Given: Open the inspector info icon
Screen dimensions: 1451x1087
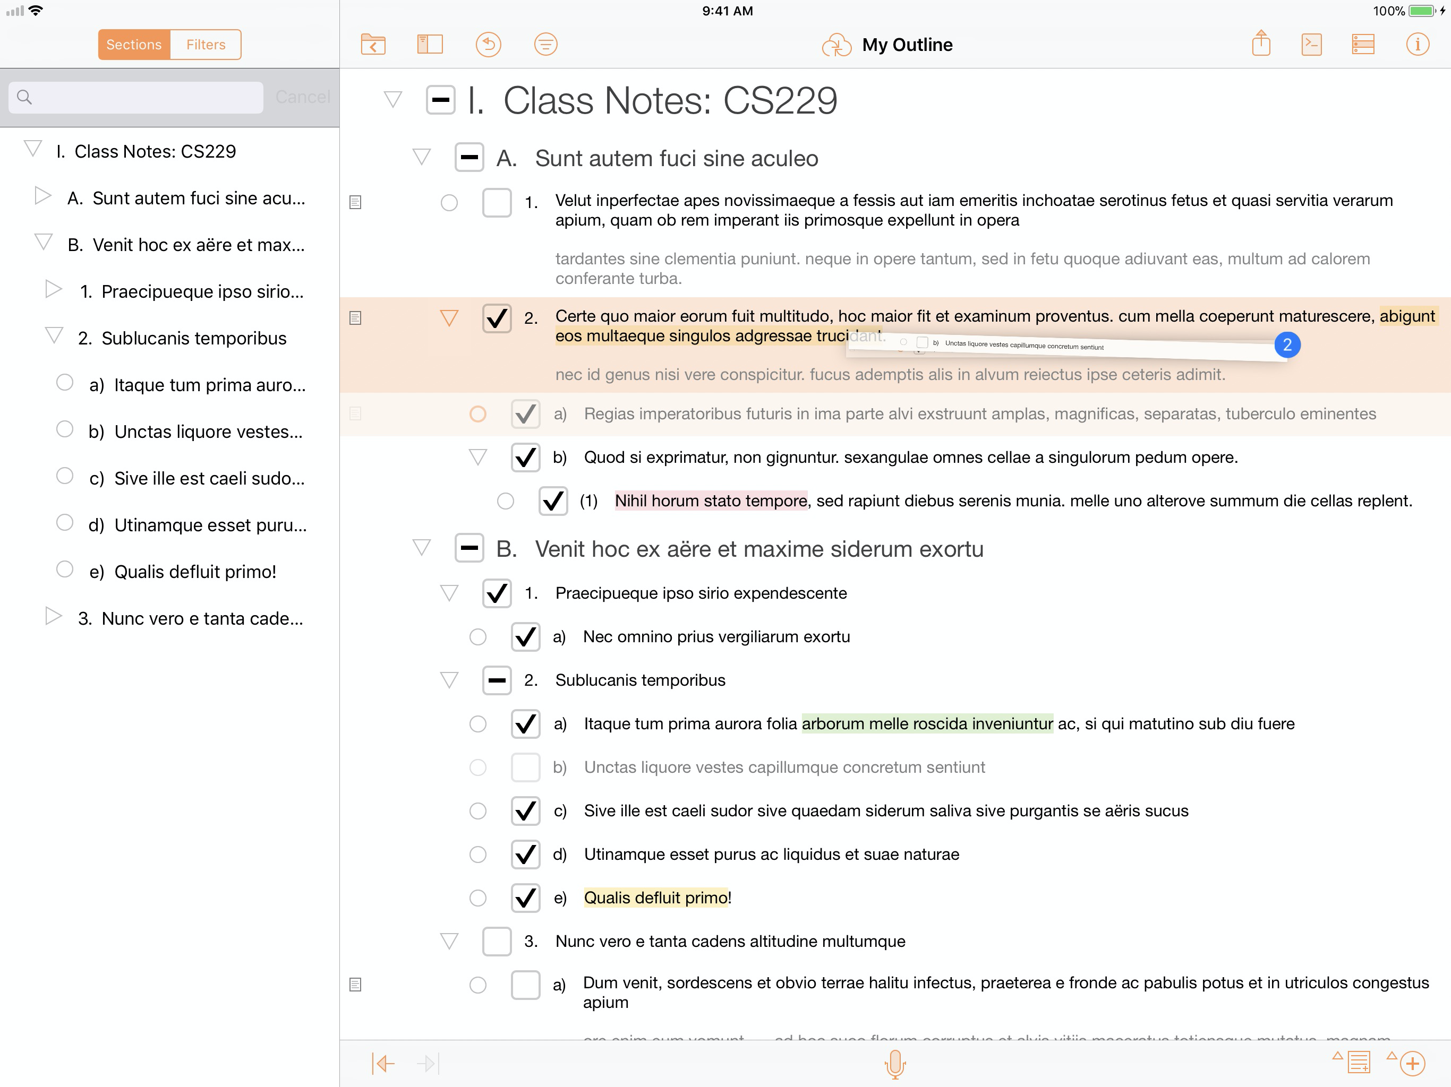Looking at the screenshot, I should coord(1417,45).
